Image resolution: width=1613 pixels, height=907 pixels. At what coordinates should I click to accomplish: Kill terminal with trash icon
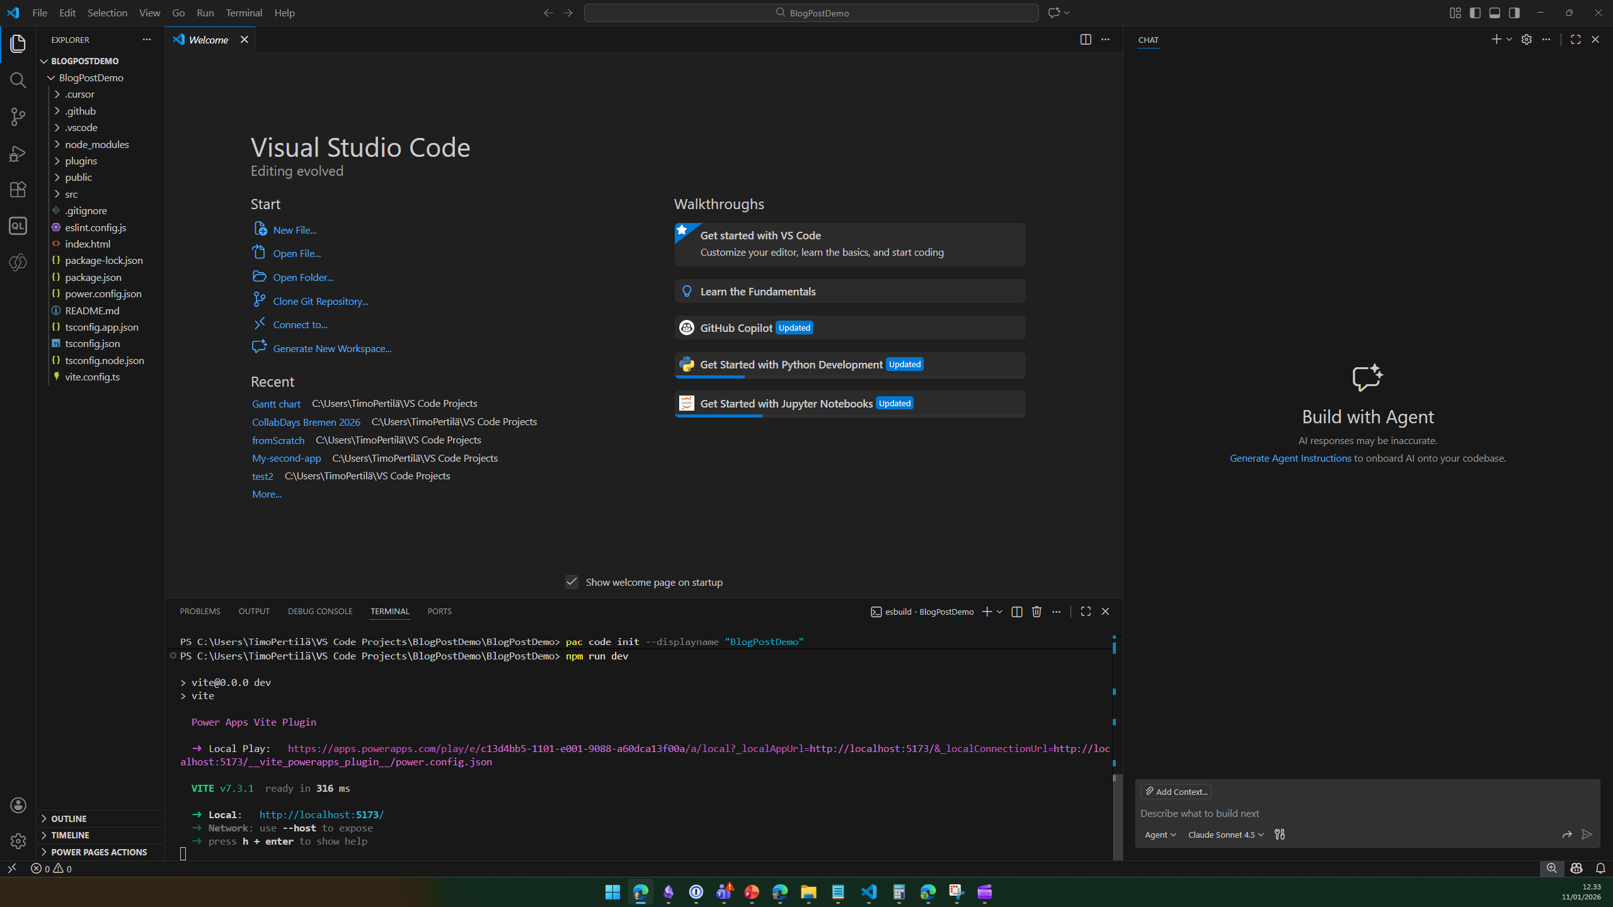tap(1036, 612)
